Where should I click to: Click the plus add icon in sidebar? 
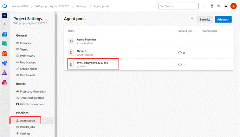[4, 24]
